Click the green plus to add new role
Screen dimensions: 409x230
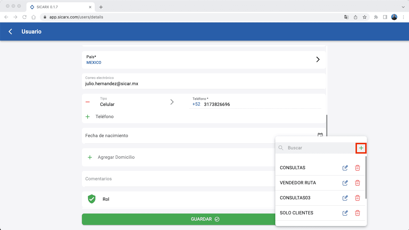point(361,148)
